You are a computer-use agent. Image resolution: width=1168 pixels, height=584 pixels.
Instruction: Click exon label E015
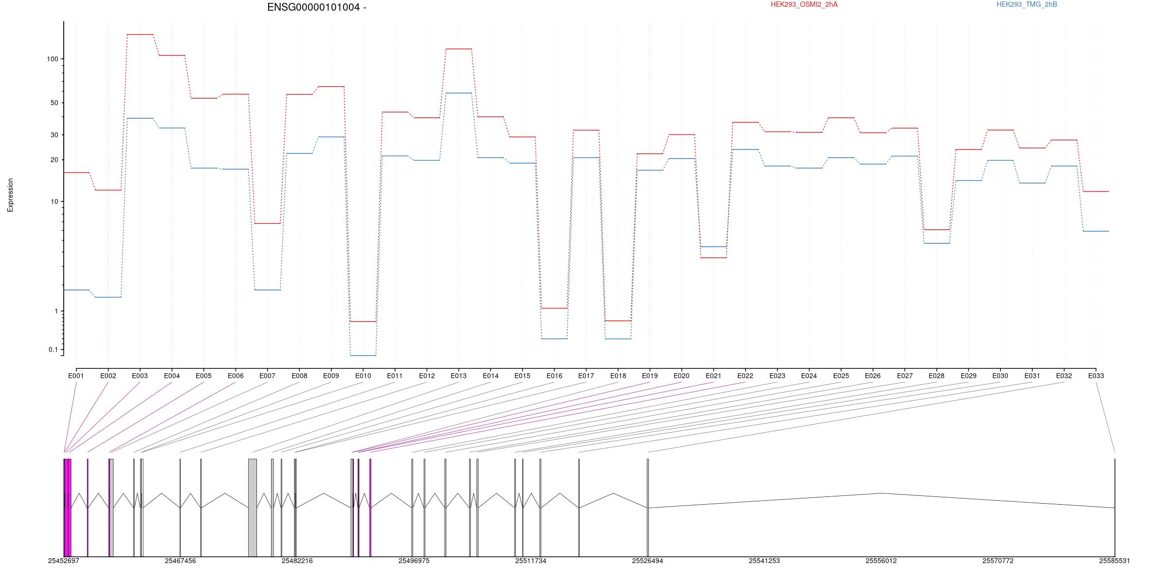(522, 376)
